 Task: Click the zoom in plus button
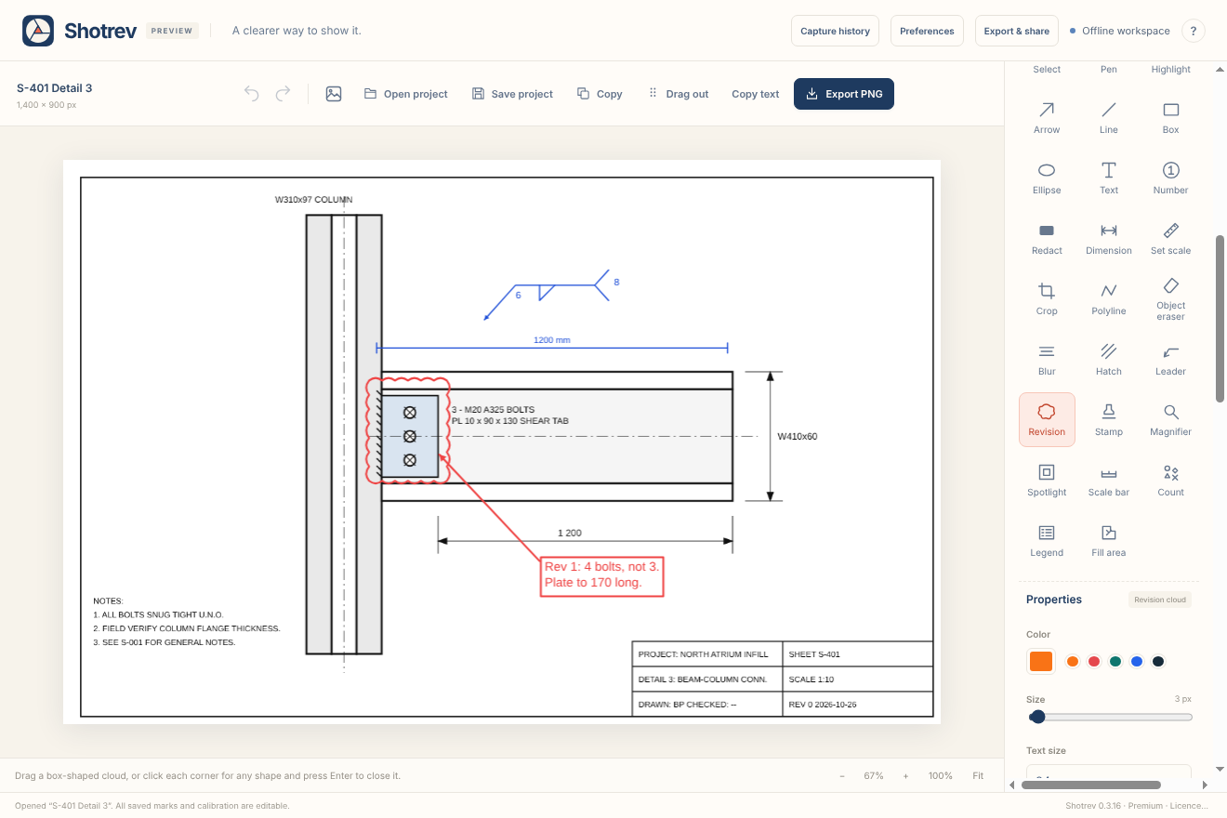coord(905,775)
